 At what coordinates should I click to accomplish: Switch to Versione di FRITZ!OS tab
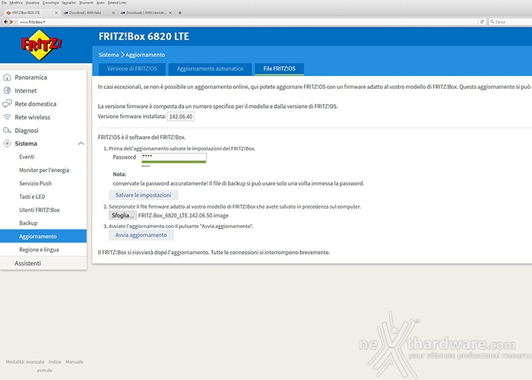(132, 69)
